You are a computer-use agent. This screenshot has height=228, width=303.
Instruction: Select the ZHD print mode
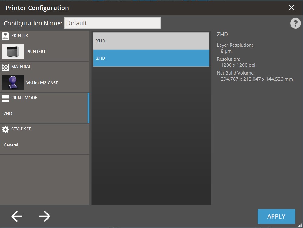[x=151, y=58]
